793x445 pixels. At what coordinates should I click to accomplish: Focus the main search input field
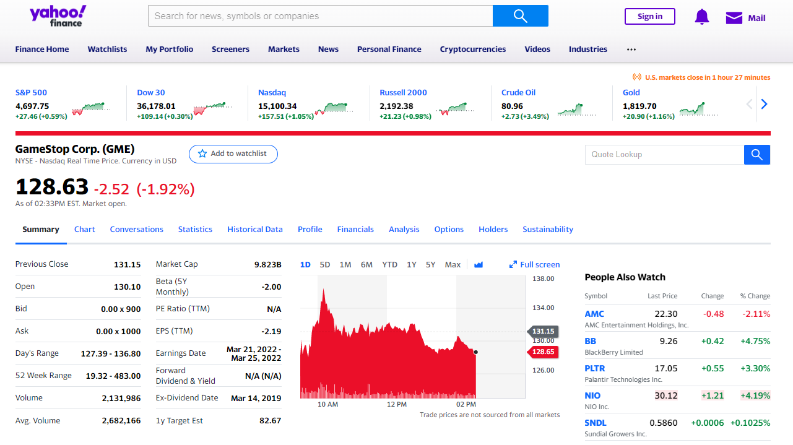320,16
